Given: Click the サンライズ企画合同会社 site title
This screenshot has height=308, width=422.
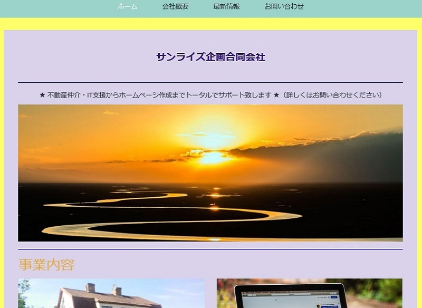Looking at the screenshot, I should pos(210,57).
